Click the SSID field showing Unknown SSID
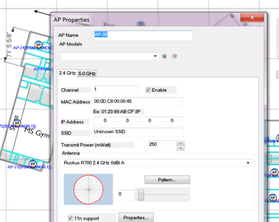This screenshot has width=279, height=222. click(138, 132)
